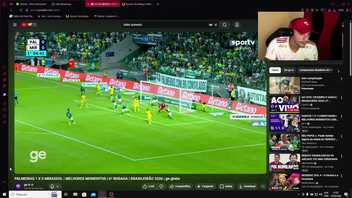Open the Twitch icon in Opera sidebar
The width and height of the screenshot is (352, 198).
(4, 95)
